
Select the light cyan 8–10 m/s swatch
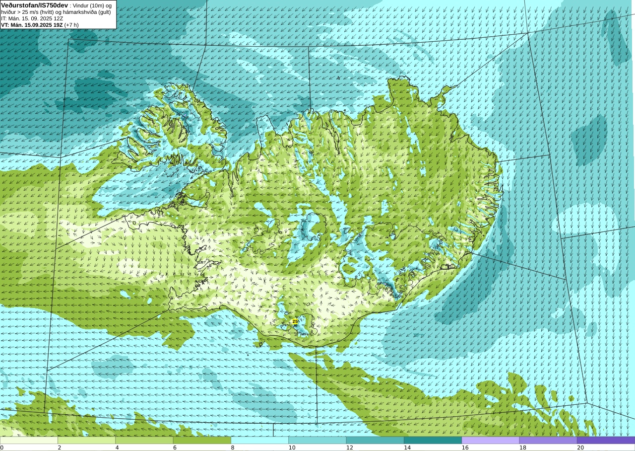[259, 440]
